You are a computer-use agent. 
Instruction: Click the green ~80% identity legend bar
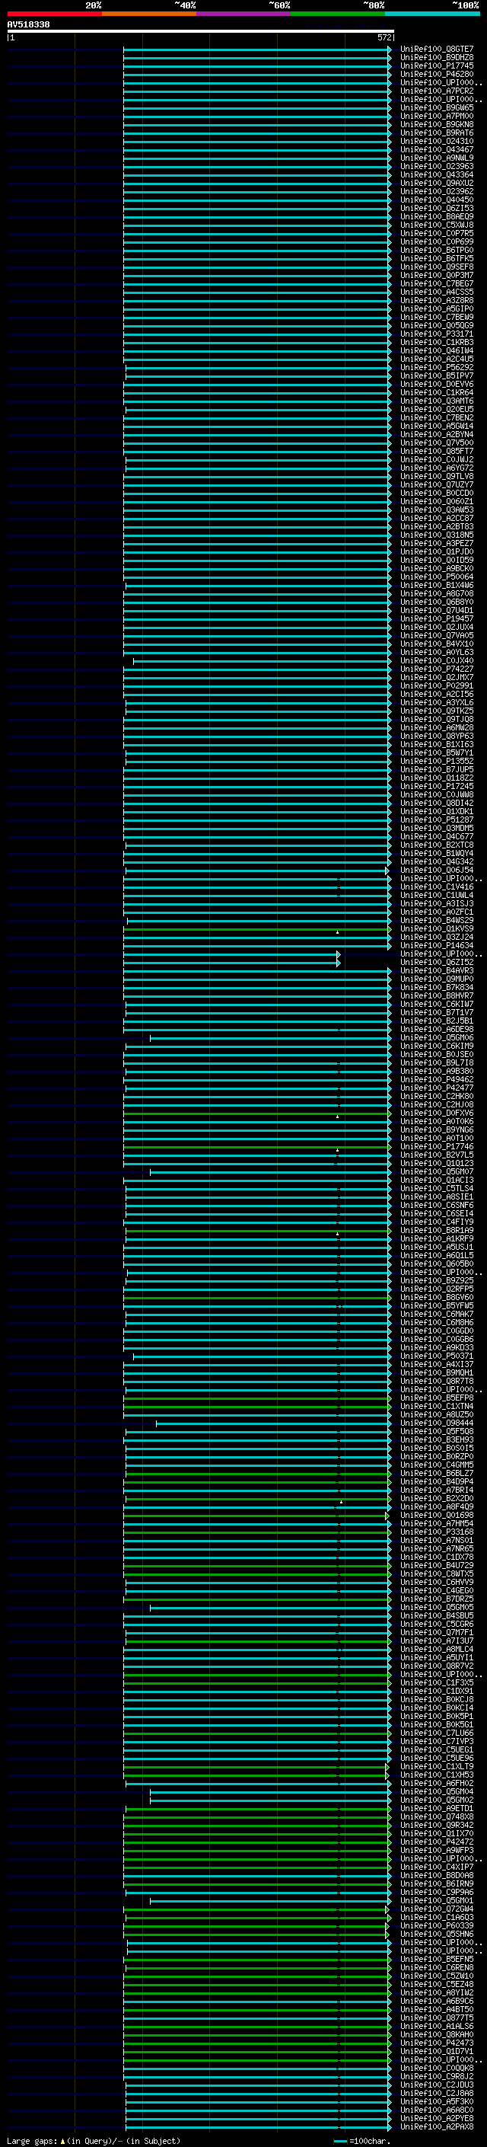338,14
